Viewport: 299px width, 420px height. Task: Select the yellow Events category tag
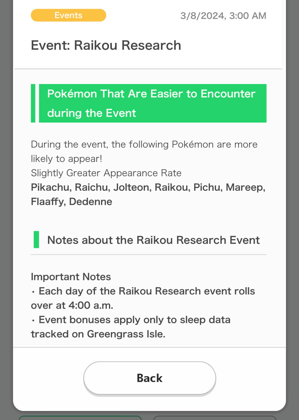click(69, 15)
